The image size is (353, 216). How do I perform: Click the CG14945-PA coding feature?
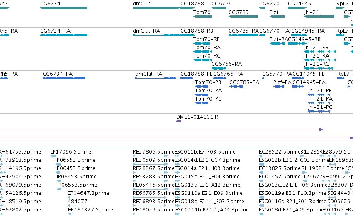(298, 86)
